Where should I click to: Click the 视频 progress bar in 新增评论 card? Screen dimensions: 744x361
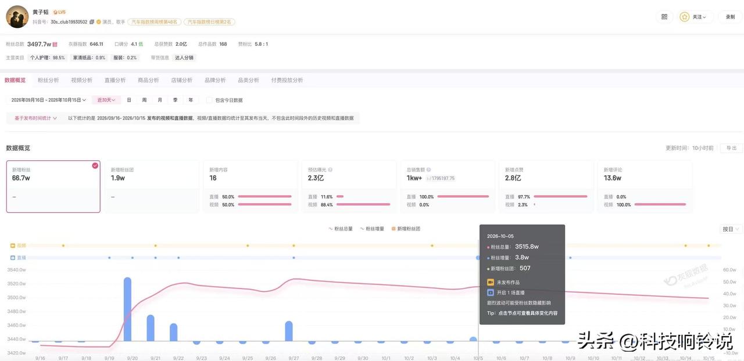click(660, 205)
